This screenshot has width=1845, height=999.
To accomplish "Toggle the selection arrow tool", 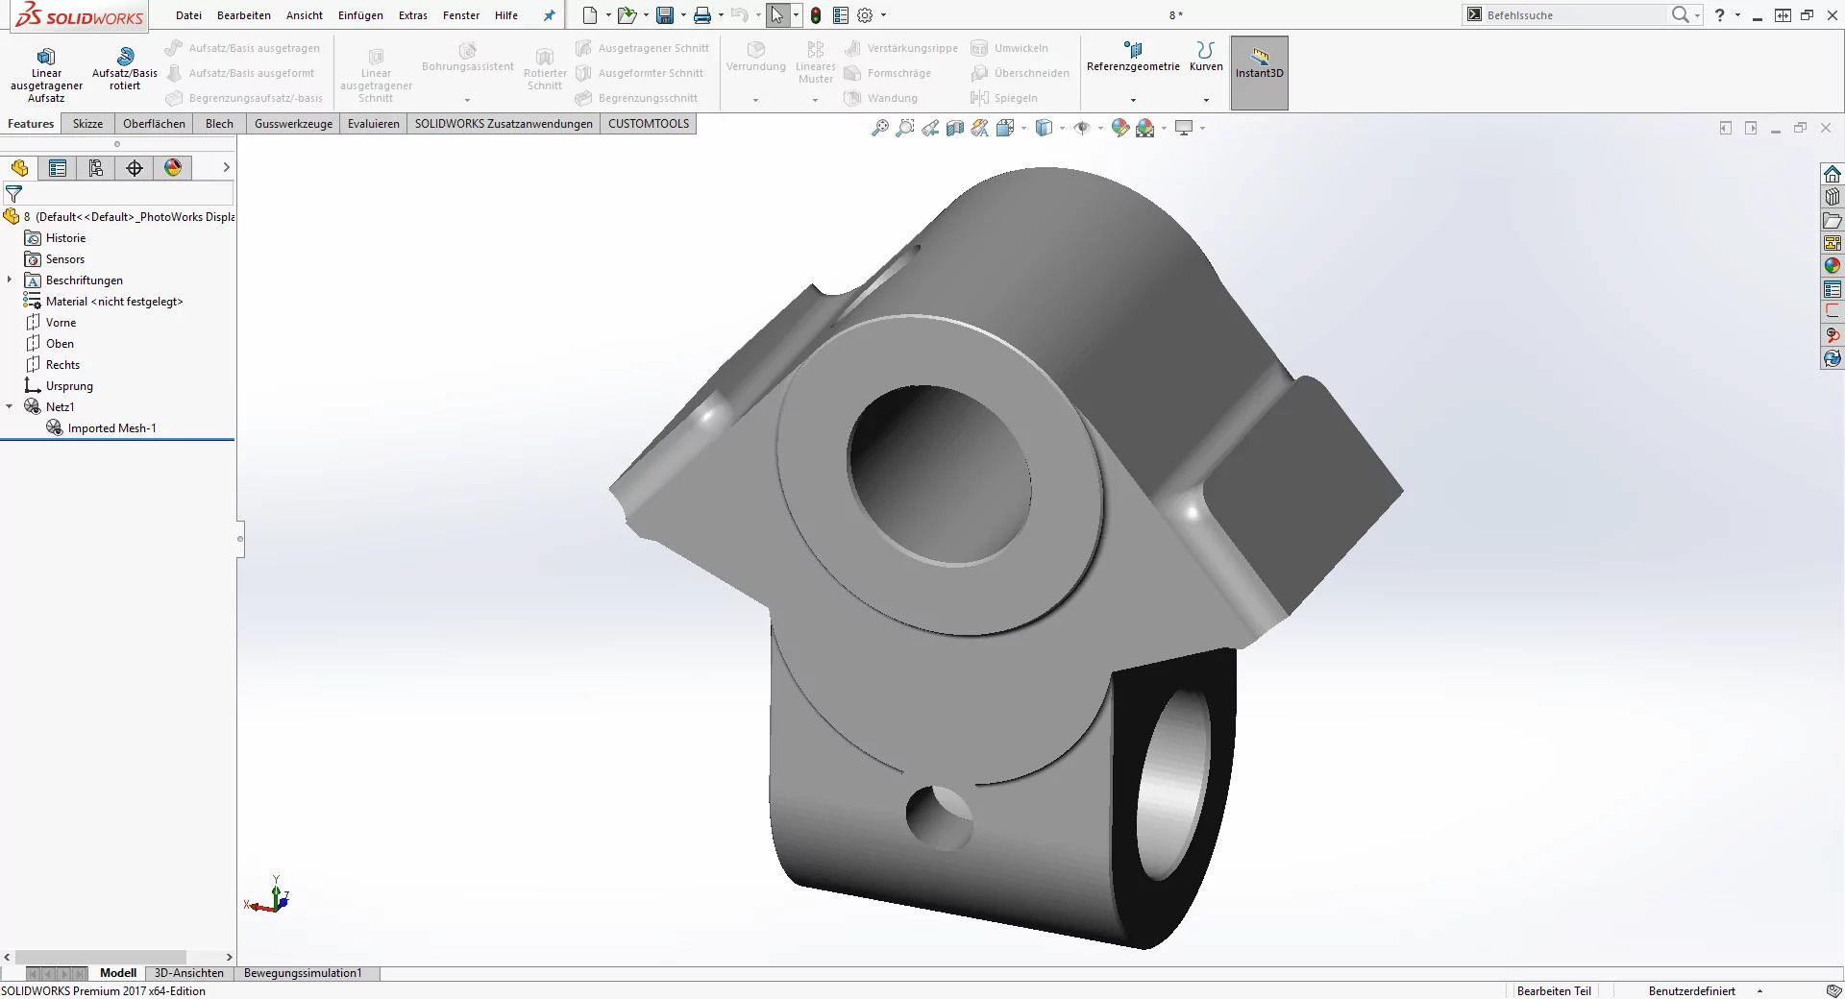I will click(x=776, y=15).
